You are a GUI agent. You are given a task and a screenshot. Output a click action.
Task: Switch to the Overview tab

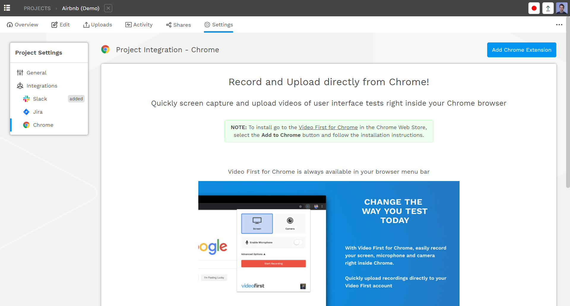(x=22, y=25)
